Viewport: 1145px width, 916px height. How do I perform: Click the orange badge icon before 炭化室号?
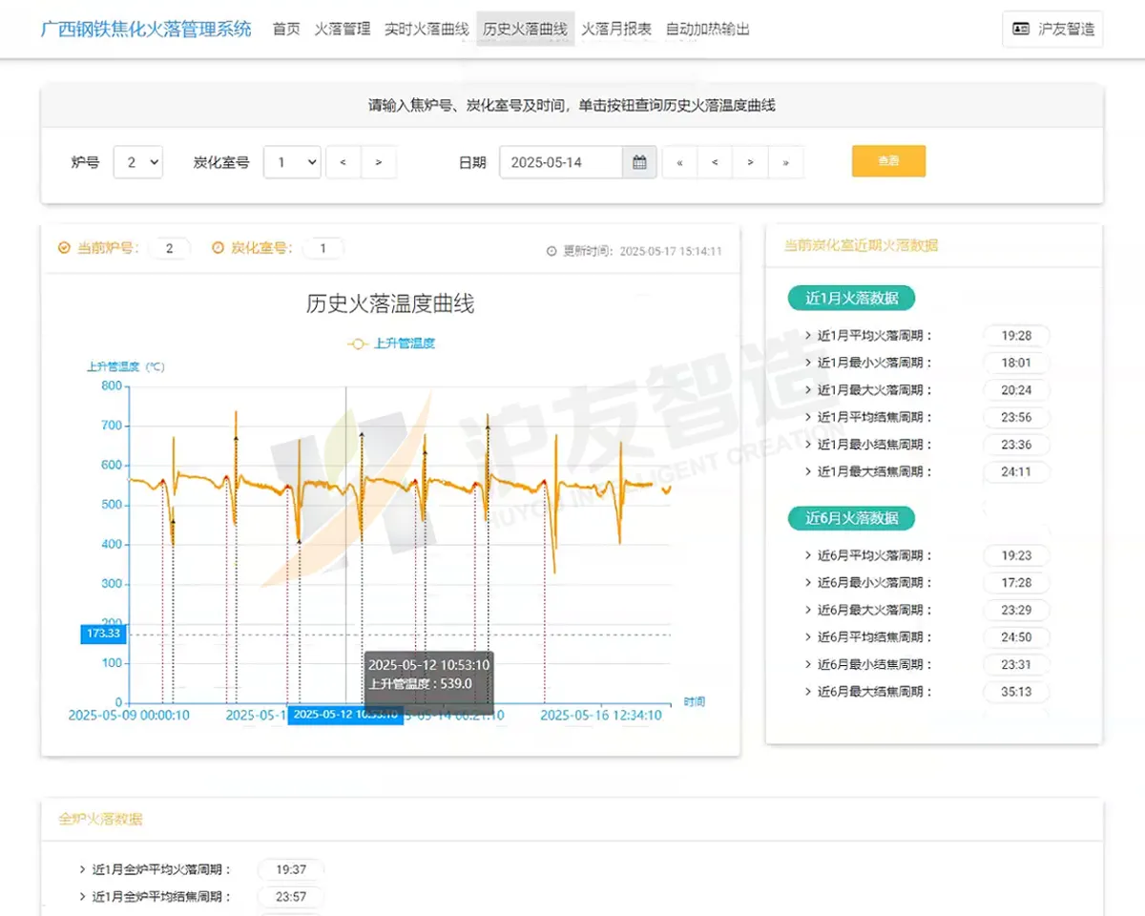(217, 248)
